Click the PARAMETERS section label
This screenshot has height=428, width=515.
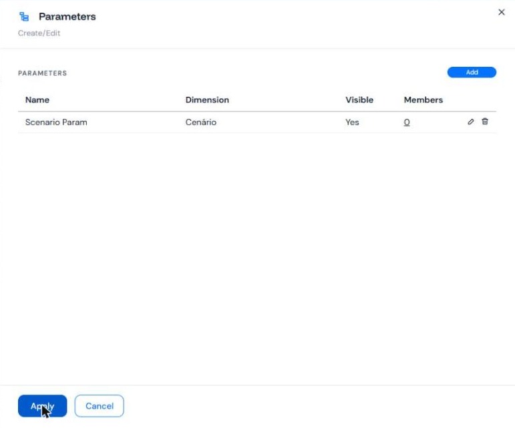point(42,73)
